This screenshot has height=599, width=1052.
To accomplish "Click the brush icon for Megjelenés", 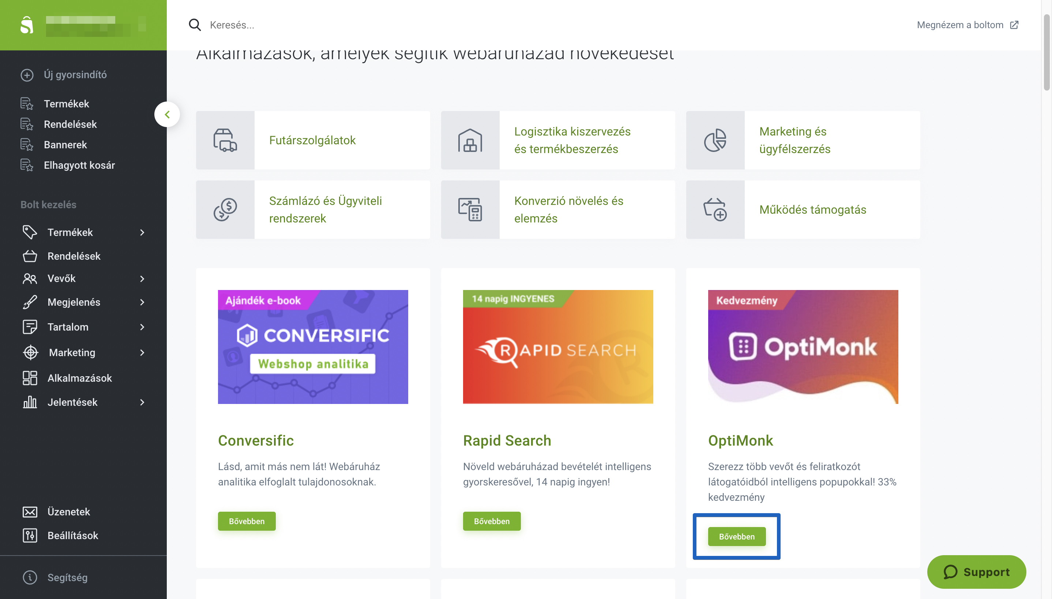I will pos(30,302).
